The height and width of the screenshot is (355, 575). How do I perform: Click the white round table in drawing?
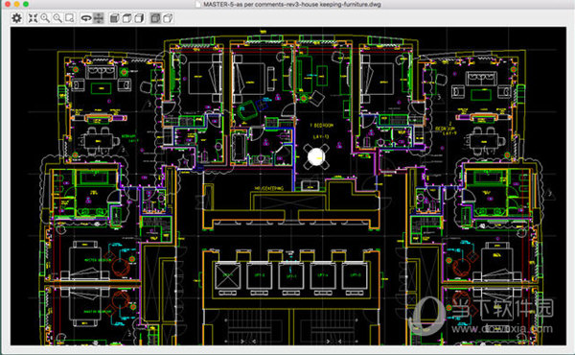point(316,156)
